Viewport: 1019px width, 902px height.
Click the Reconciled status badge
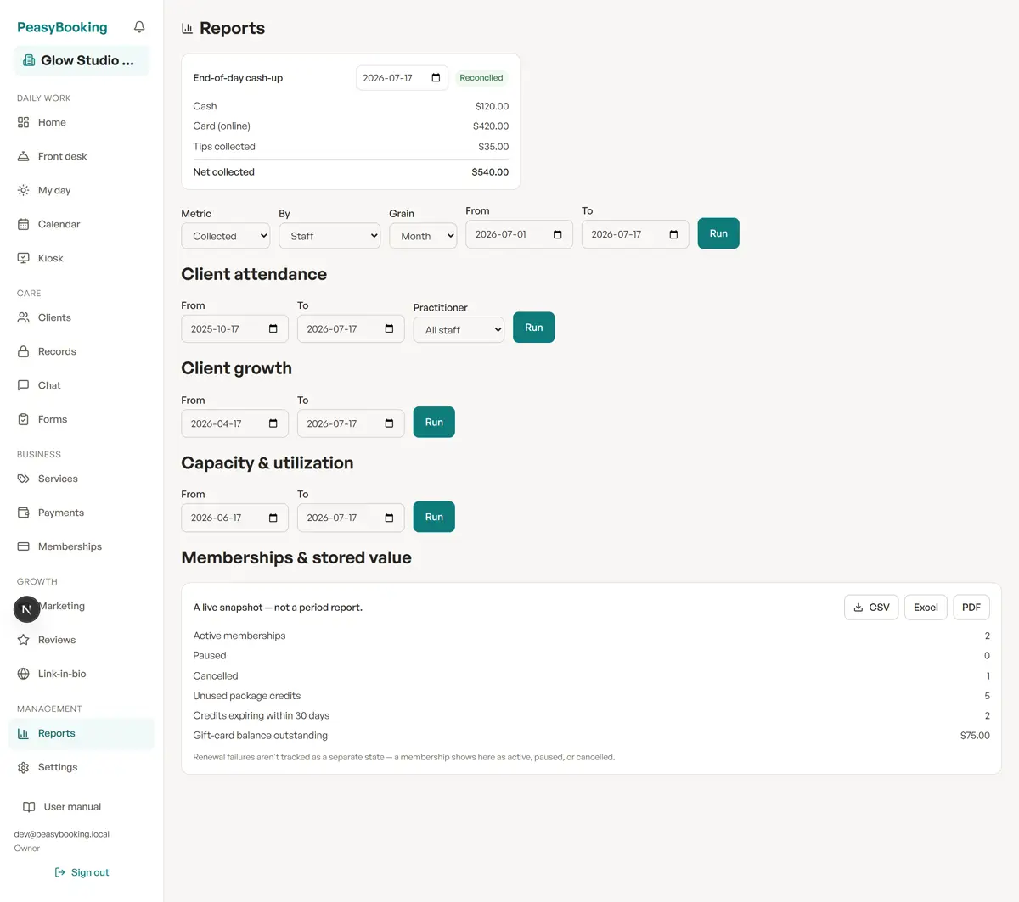pyautogui.click(x=481, y=78)
